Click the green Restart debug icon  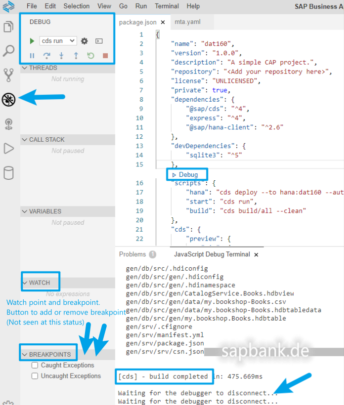[x=90, y=56]
